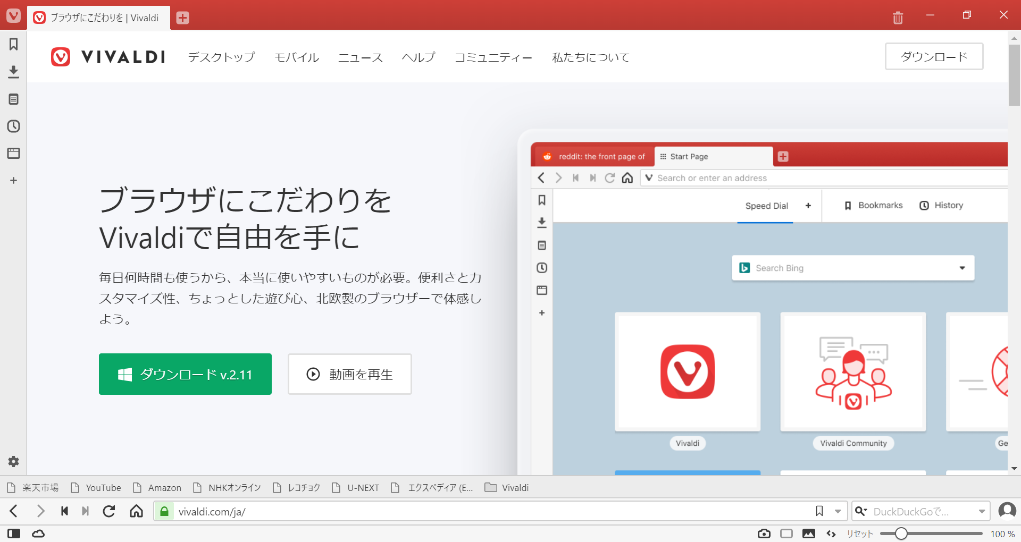This screenshot has height=542, width=1021.
Task: Select the active Vivaldi tab
Action: click(99, 18)
